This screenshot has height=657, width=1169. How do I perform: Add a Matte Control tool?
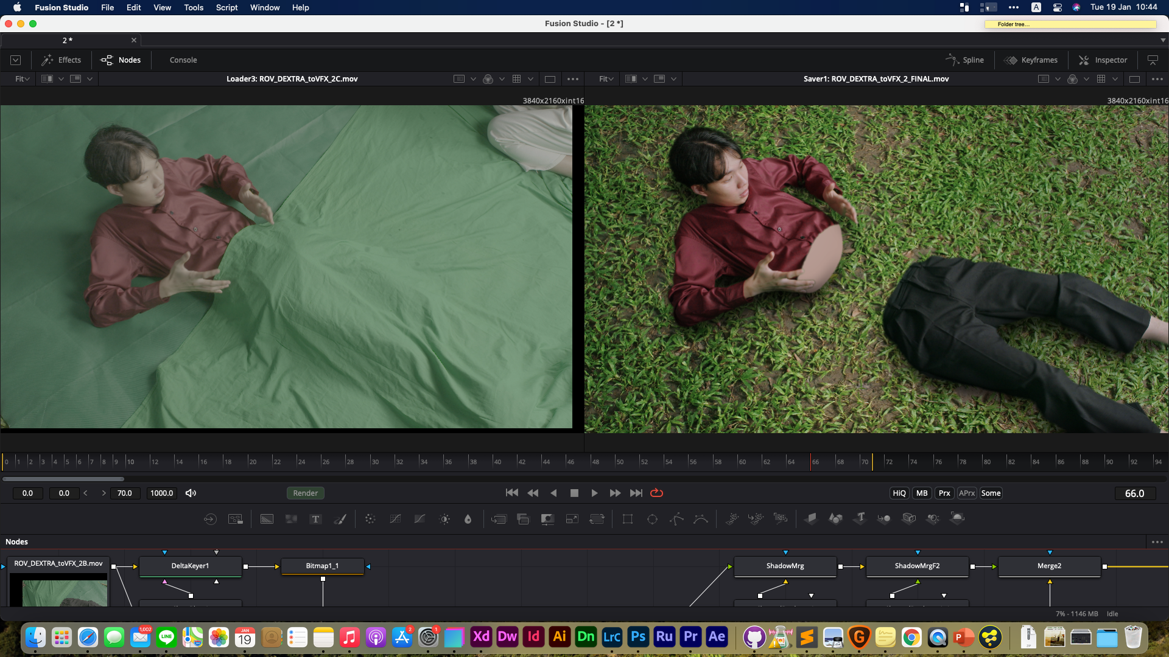(x=547, y=519)
